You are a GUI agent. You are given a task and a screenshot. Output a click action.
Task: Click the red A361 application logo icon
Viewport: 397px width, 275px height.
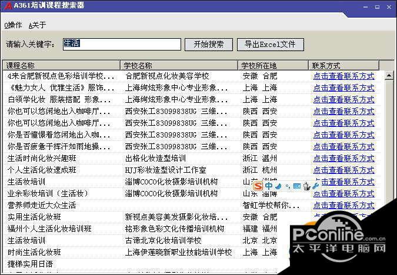tap(8, 5)
